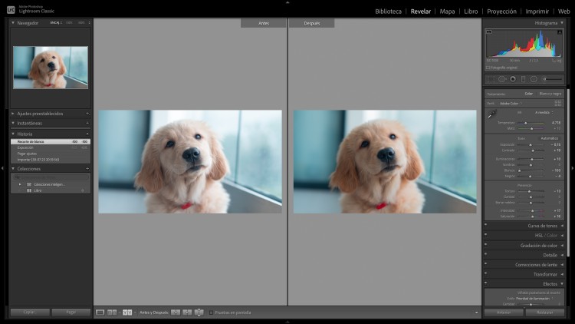Click the Pegar button
The image size is (575, 324).
(x=71, y=312)
